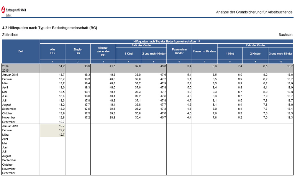Click the '3 und mehr Kinder' column header
The image size is (295, 176).
click(281, 54)
